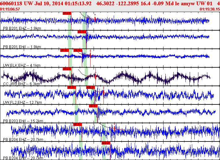This screenshot has height=160, width=220.
Task: Click the 'CC JRO BHZ -- 6.3km' channel label
Action: pyautogui.click(x=22, y=84)
